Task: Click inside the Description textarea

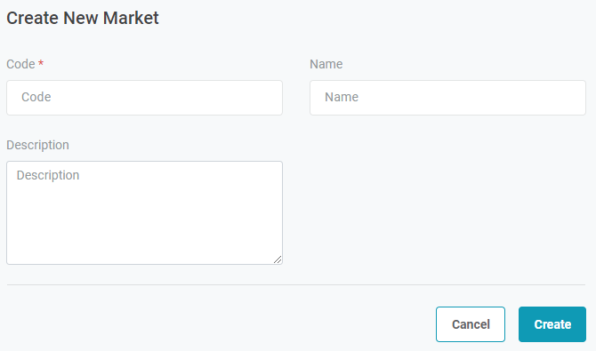Action: pyautogui.click(x=144, y=212)
